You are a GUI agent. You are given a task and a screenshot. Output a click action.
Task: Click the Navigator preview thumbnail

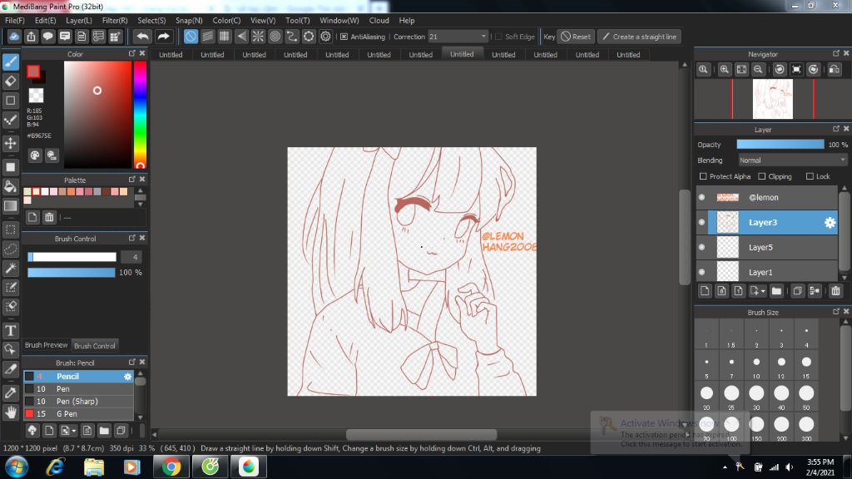[773, 99]
